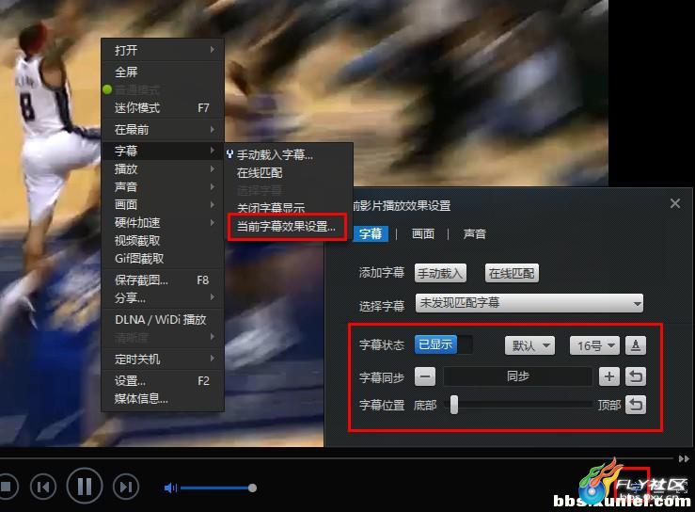Click the 顶部 slider end label
695x512 pixels.
(x=609, y=405)
